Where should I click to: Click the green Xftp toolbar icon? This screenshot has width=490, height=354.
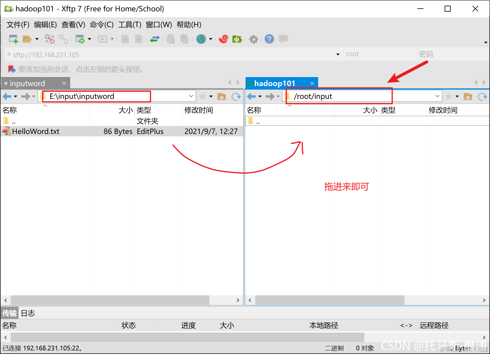(x=237, y=39)
